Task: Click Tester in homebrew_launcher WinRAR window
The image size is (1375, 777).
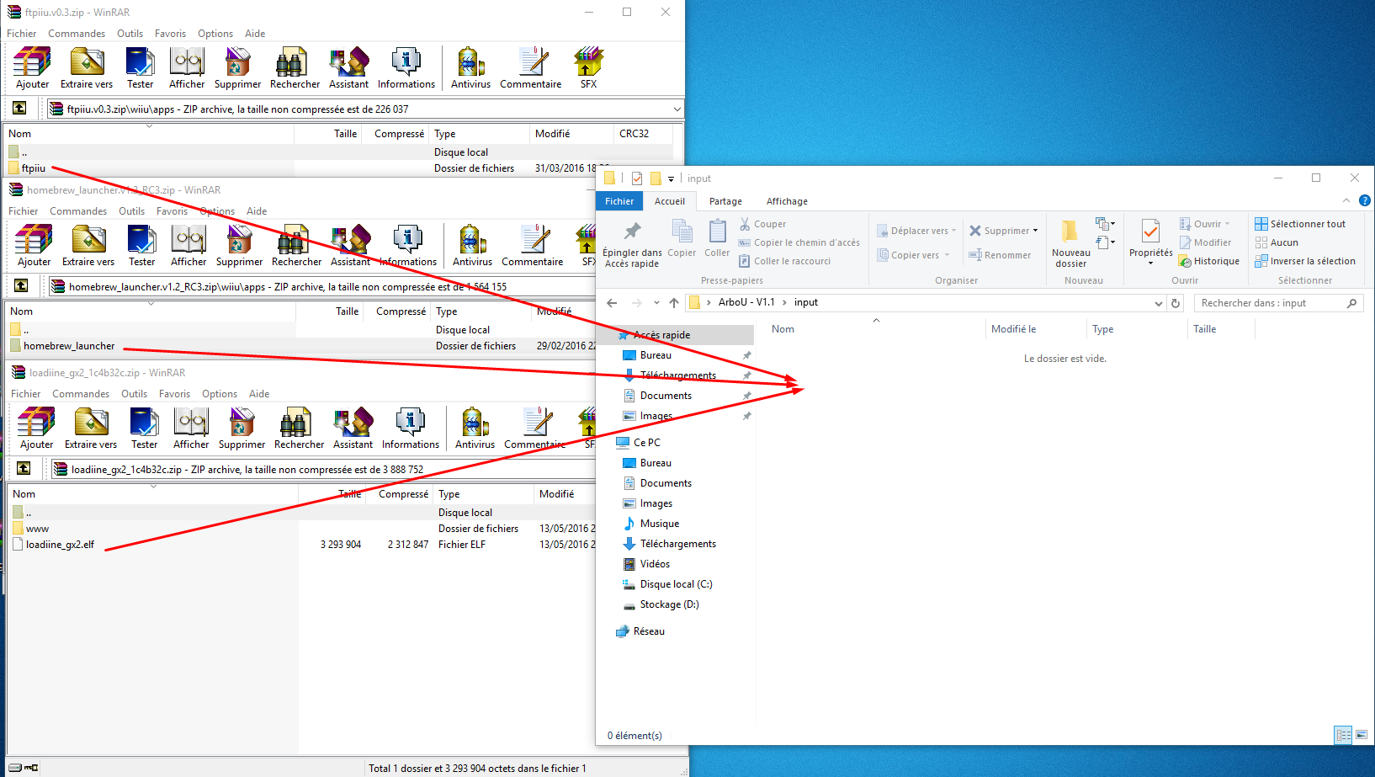Action: point(141,246)
